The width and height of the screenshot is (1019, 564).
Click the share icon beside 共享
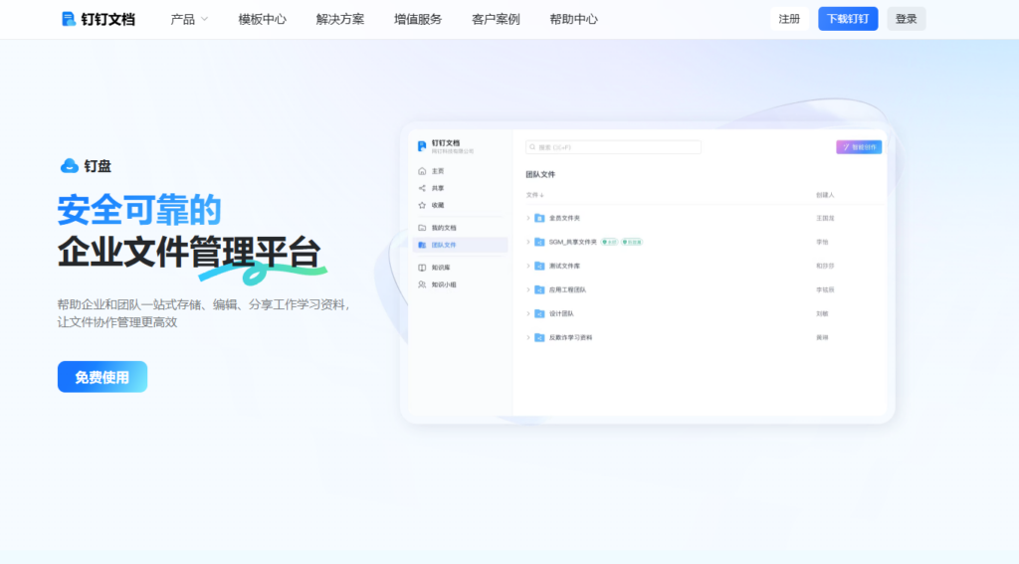tap(422, 188)
